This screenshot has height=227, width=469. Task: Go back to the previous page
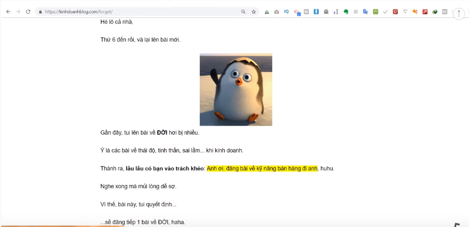[8, 12]
